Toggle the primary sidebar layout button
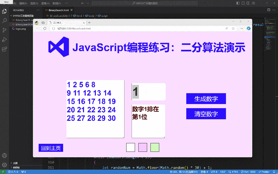278x174 pixels. point(238,3)
